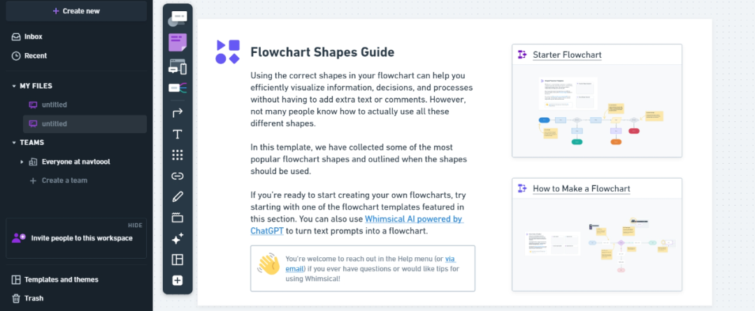Viewport: 755px width, 311px height.
Task: Open the AI sparkle tool
Action: point(178,238)
